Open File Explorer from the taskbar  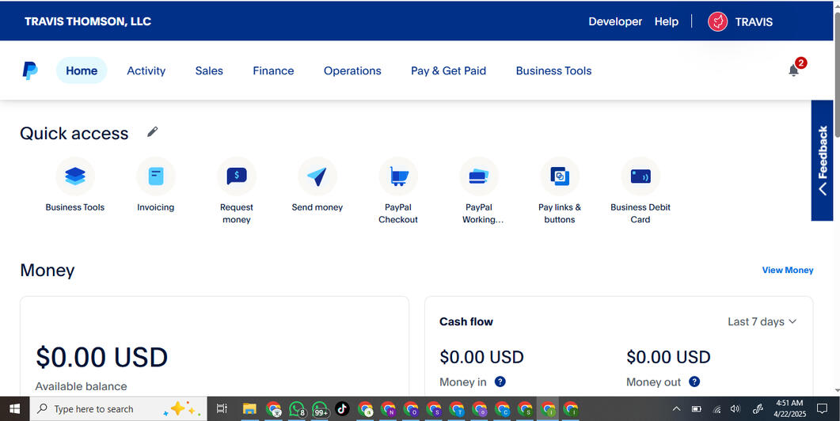[249, 409]
